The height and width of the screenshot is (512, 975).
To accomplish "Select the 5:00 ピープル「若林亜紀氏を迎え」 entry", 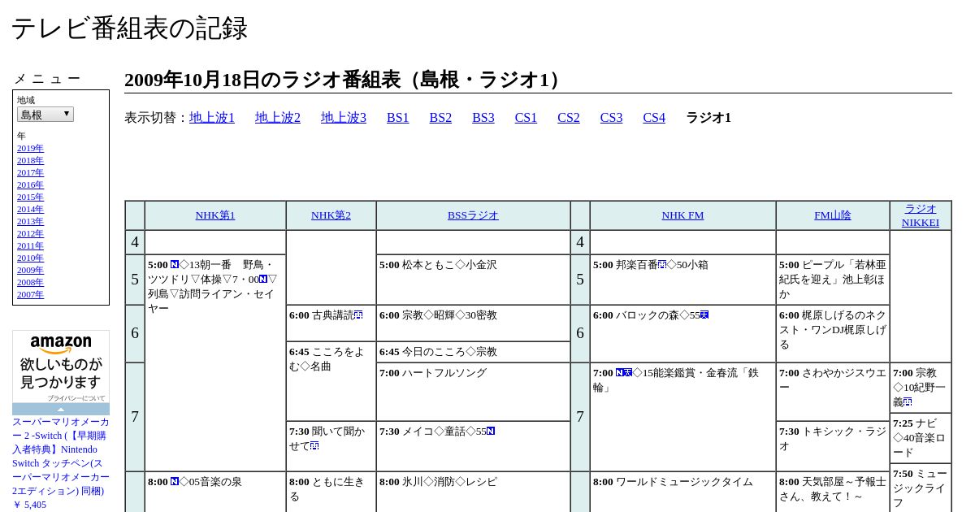I will 833,280.
